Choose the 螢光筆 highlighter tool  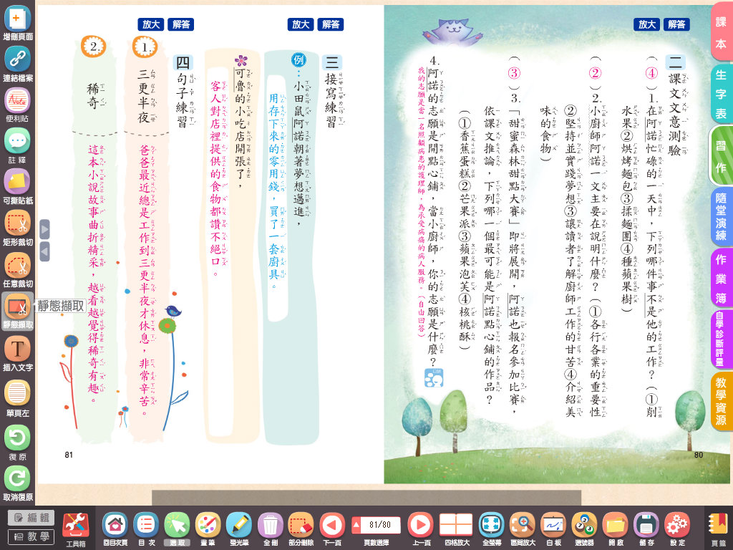[x=239, y=529]
